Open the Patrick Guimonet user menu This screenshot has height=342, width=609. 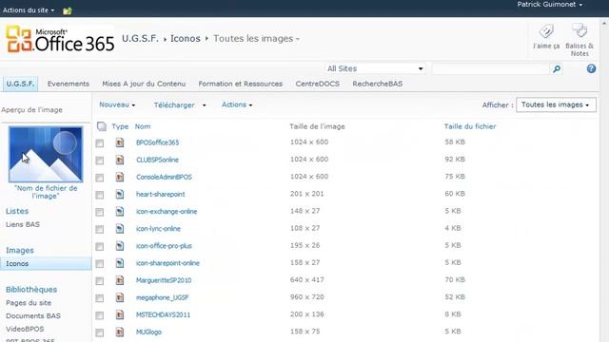pos(550,5)
